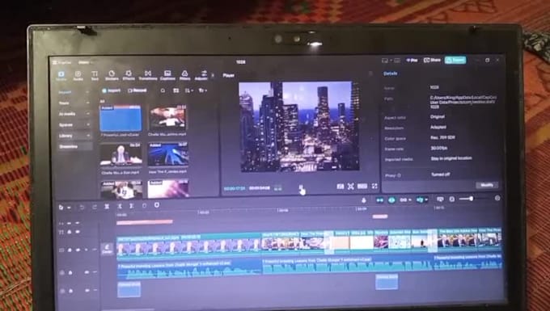The height and width of the screenshot is (311, 550).
Task: Open the media sort dropdown
Action: coord(188,90)
